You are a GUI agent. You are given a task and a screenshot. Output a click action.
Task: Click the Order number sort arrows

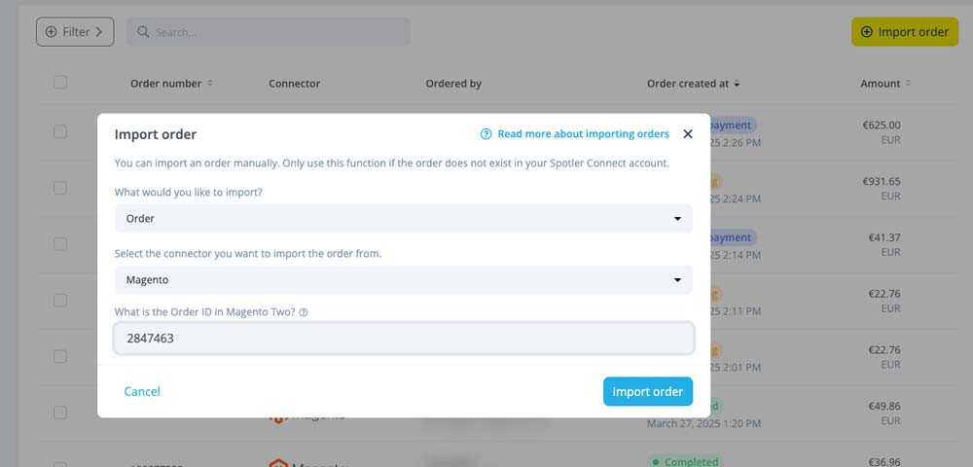(x=210, y=83)
